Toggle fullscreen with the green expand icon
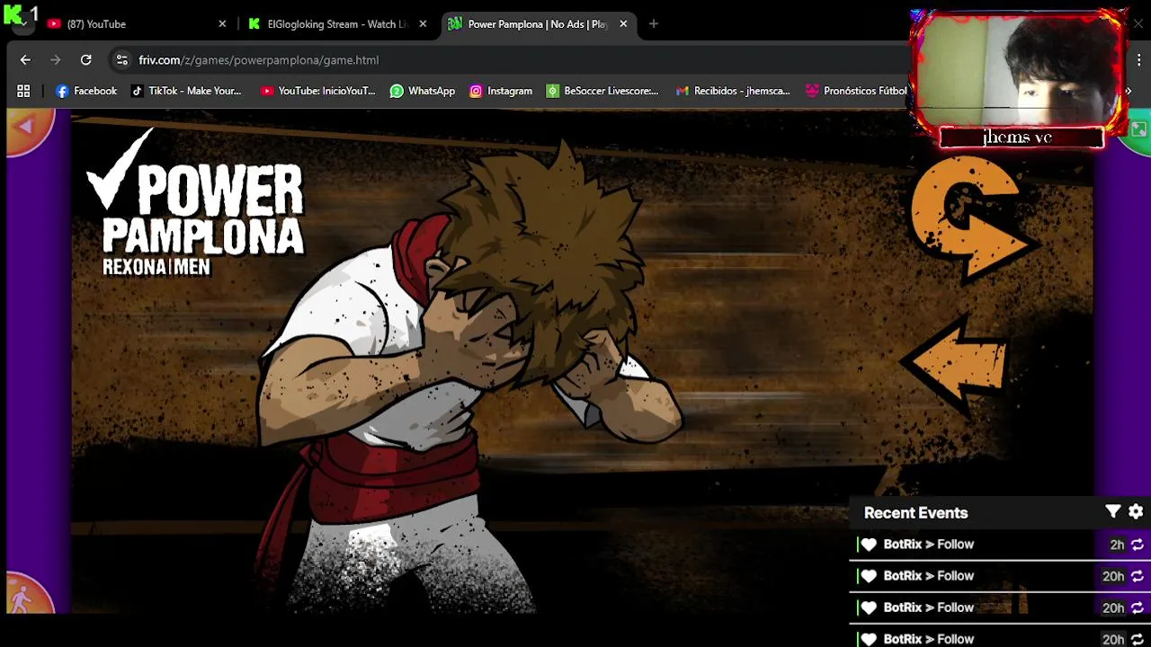The height and width of the screenshot is (647, 1151). click(x=1138, y=129)
